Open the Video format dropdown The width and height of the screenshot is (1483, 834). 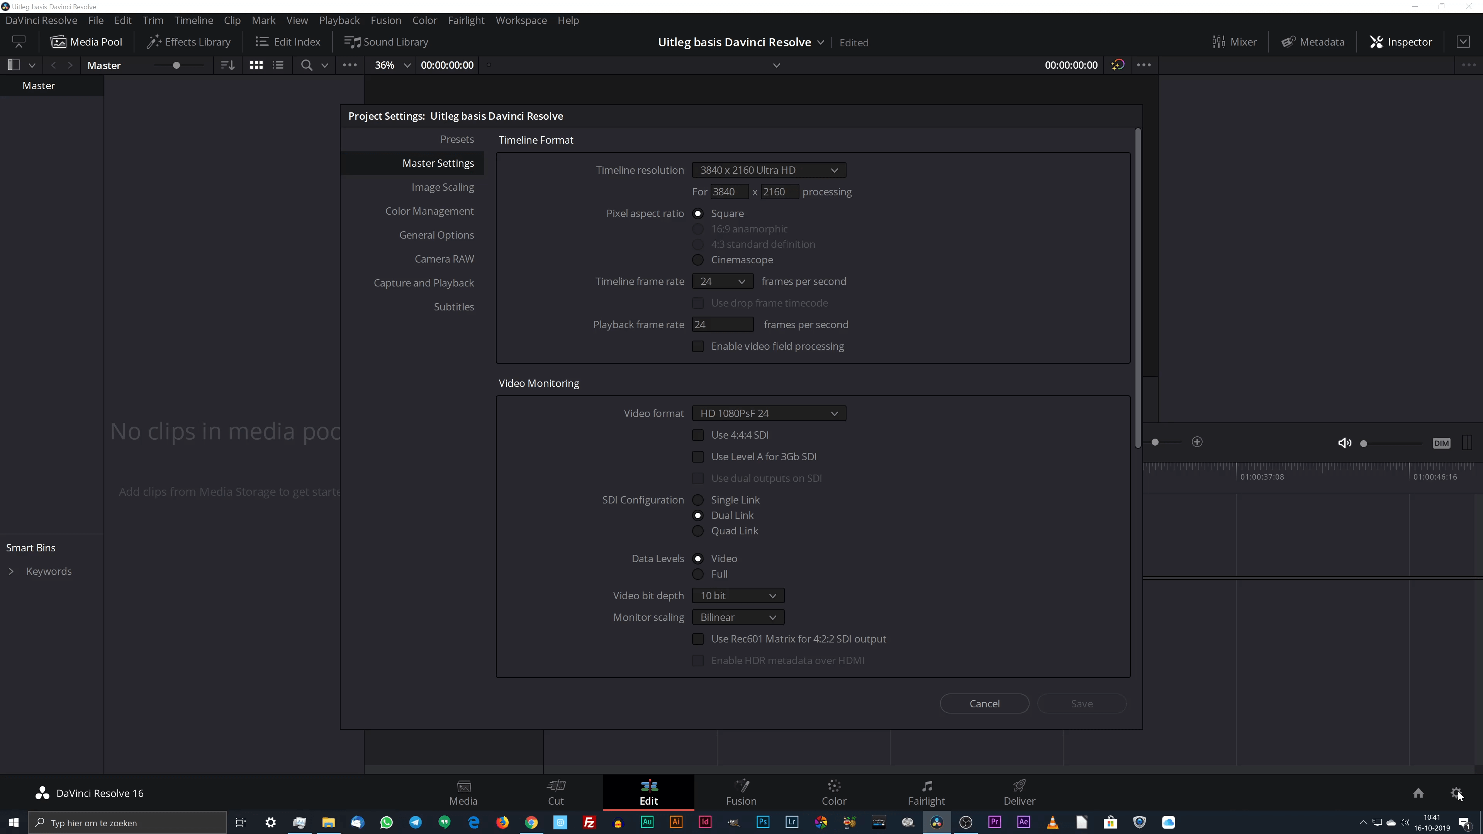click(x=769, y=413)
